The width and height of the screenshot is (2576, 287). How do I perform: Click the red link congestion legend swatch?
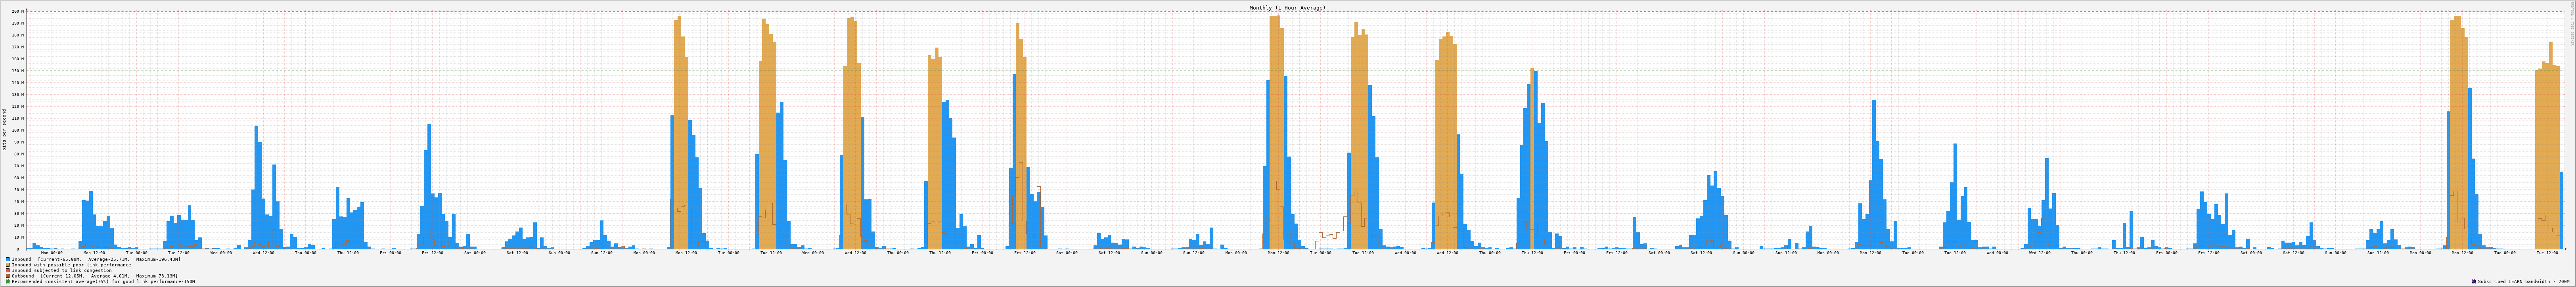8,270
